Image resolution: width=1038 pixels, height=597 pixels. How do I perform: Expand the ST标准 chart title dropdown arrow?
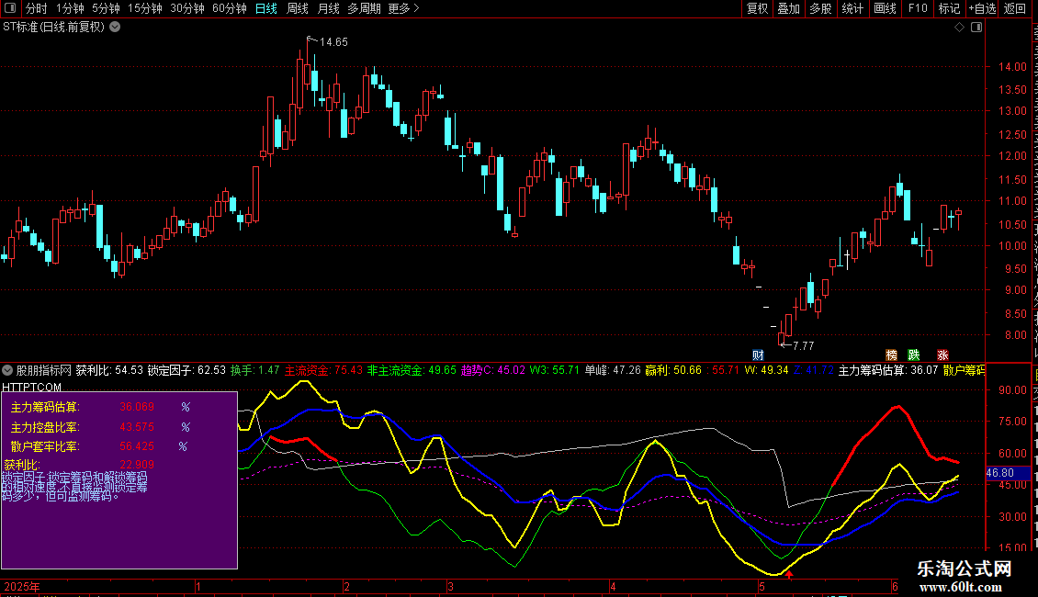tap(115, 28)
